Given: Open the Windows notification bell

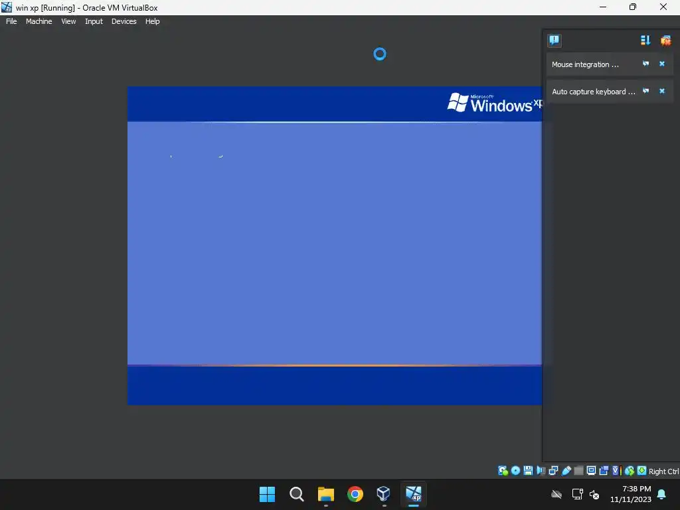Looking at the screenshot, I should click(662, 494).
